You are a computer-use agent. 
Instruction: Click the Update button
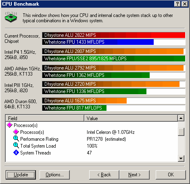(21, 175)
